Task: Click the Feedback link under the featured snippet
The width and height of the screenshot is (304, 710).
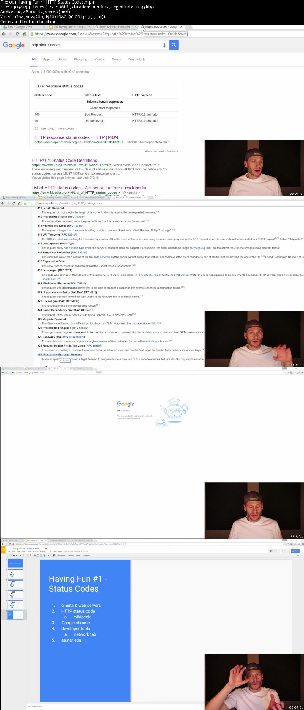Action: click(172, 151)
